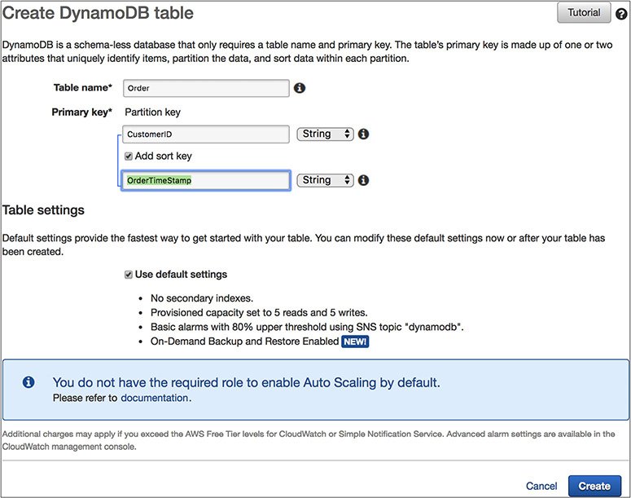Follow the documentation link
631x498 pixels.
tap(155, 398)
